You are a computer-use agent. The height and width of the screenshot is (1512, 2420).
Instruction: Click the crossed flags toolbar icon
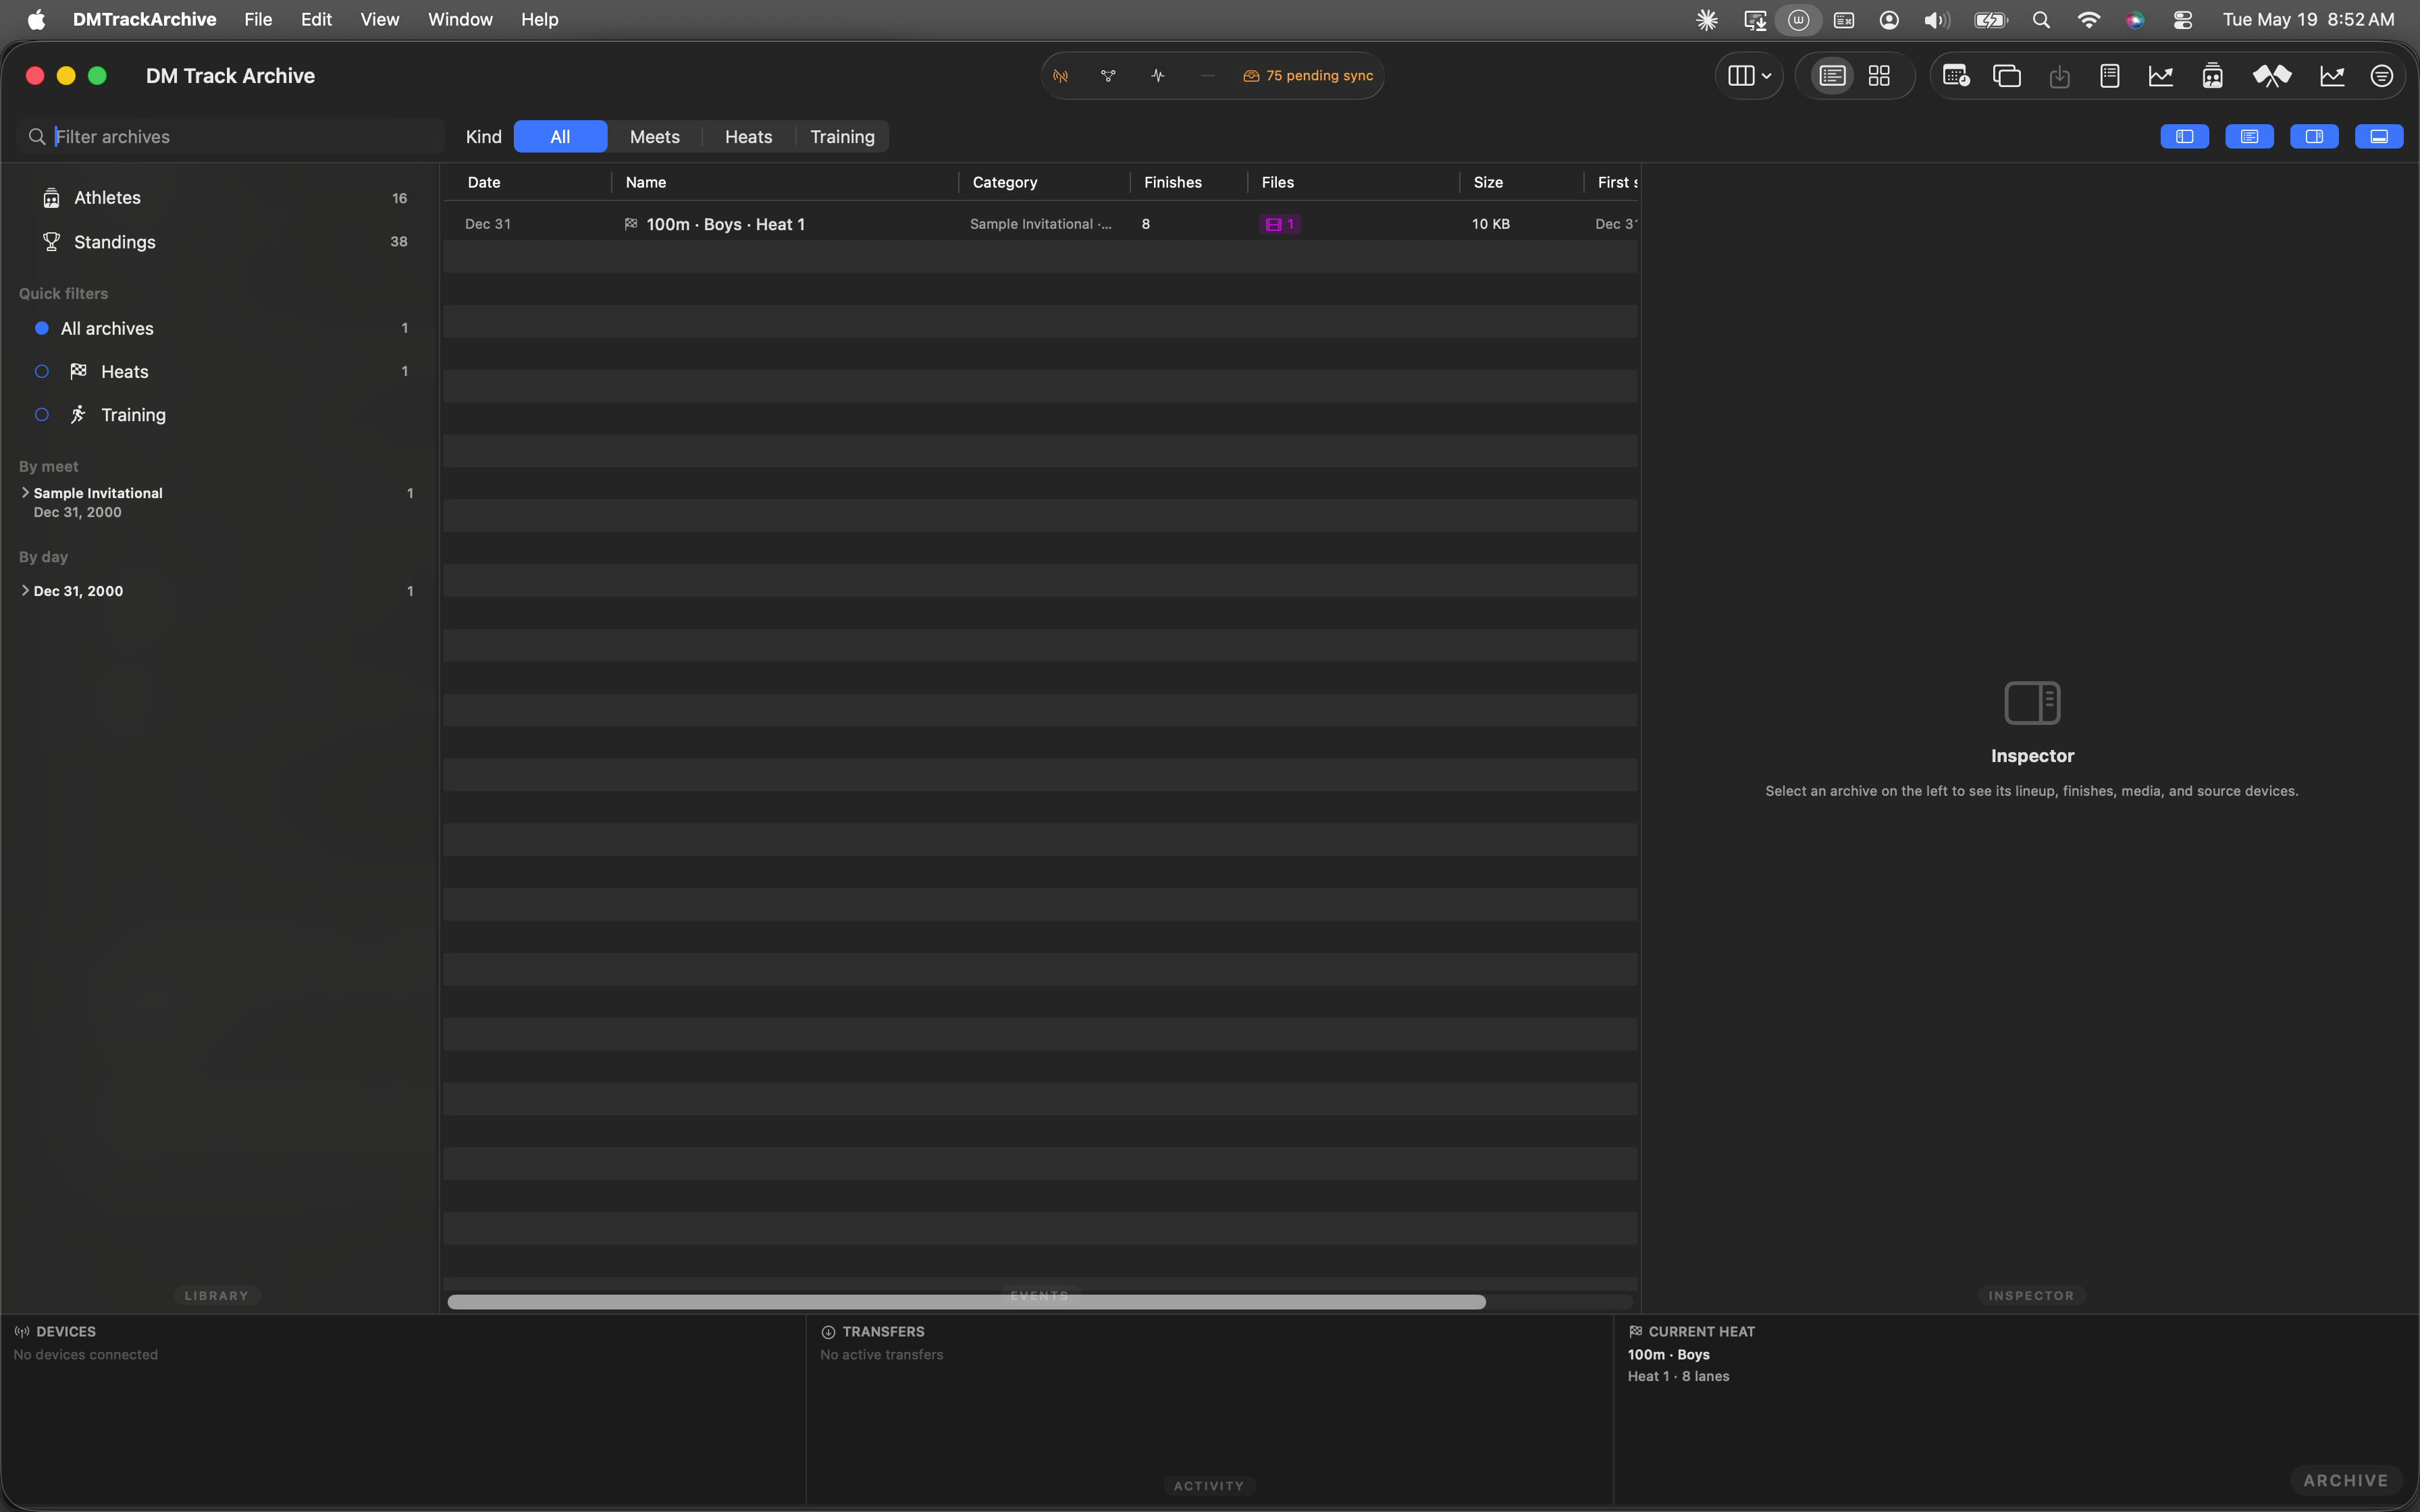2271,76
